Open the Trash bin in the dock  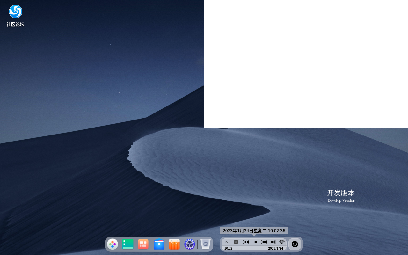point(205,244)
